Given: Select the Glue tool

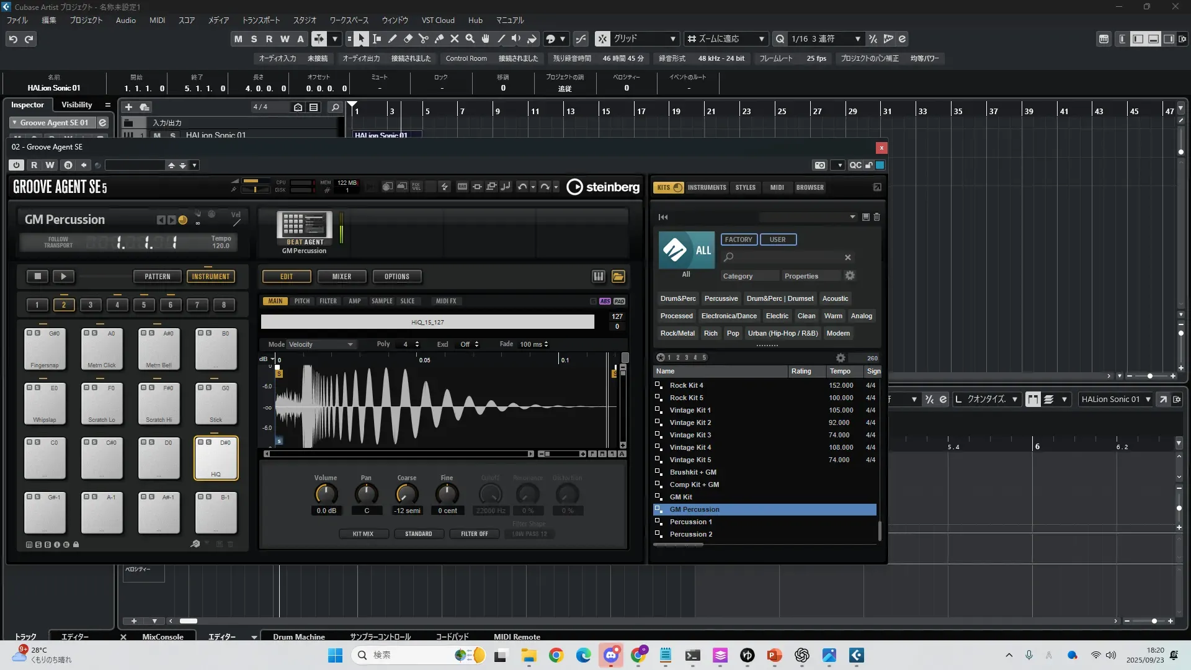Looking at the screenshot, I should pos(439,39).
